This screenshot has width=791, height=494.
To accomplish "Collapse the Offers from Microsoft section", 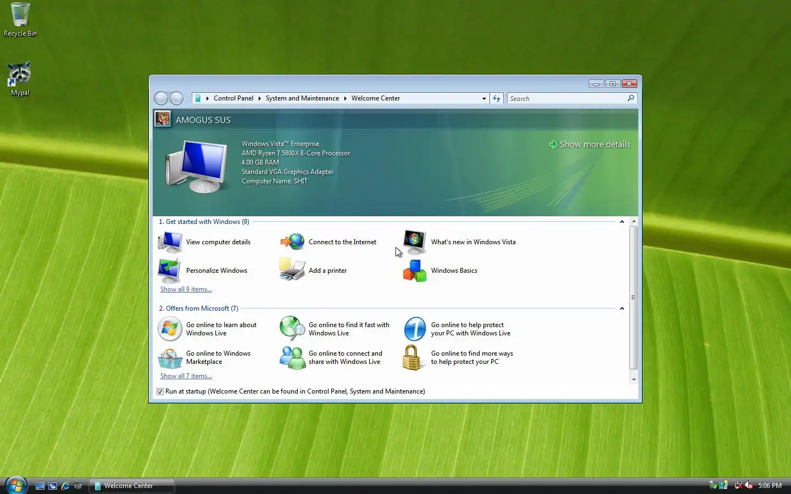I will pyautogui.click(x=622, y=308).
